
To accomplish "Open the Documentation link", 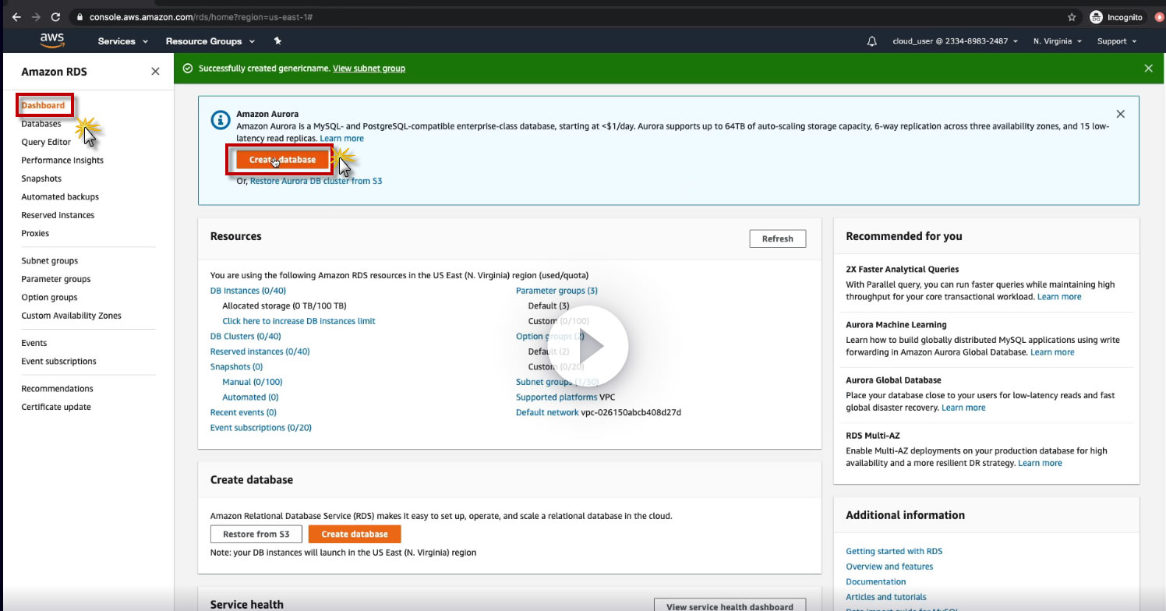I will [x=876, y=581].
